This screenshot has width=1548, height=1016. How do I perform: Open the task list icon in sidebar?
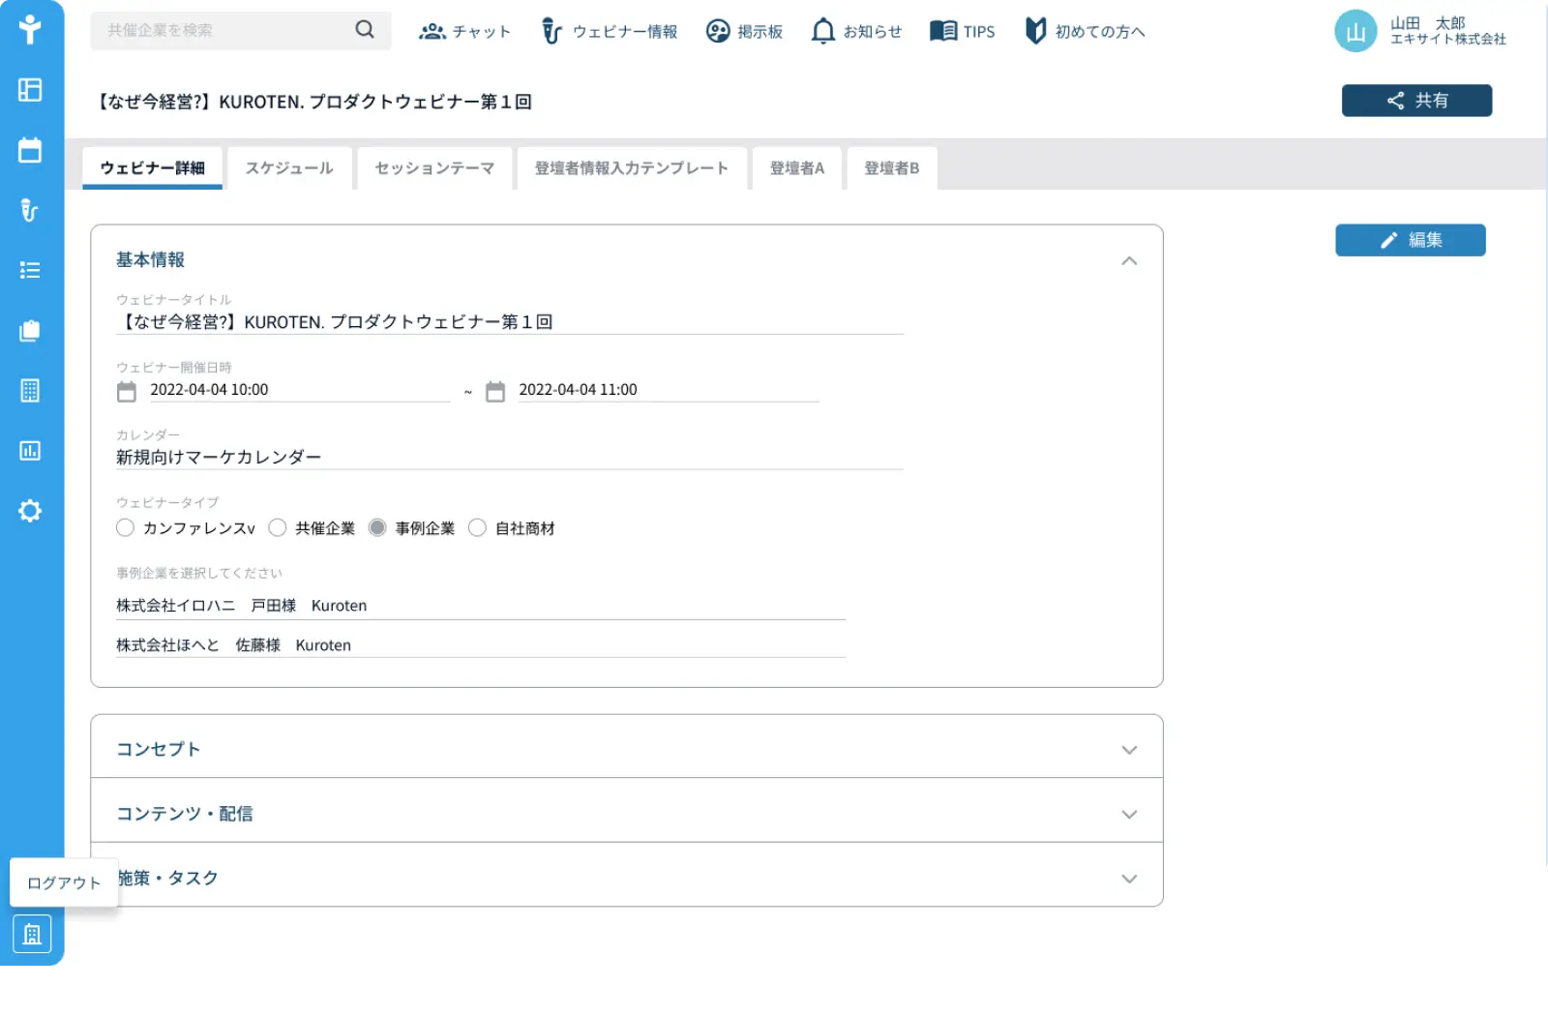pos(30,270)
